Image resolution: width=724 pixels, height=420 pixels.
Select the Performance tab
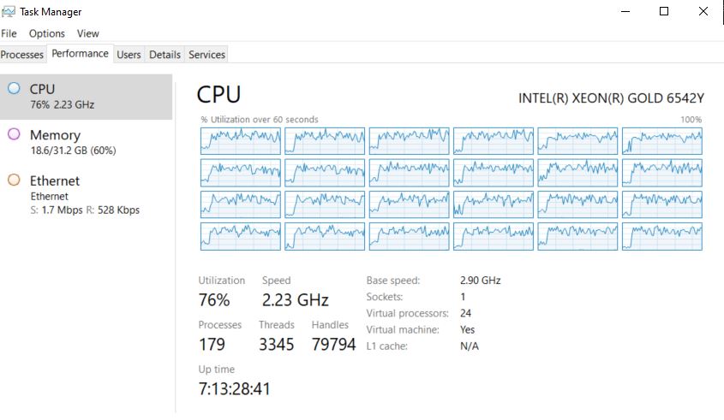(80, 54)
